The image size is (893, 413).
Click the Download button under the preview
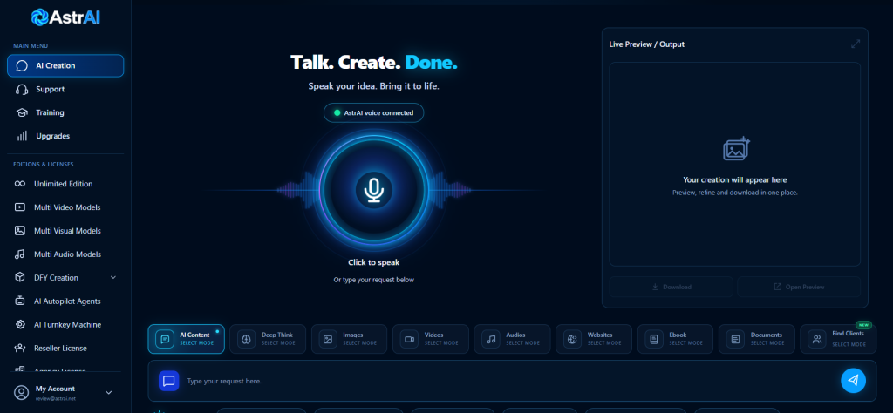pyautogui.click(x=671, y=287)
